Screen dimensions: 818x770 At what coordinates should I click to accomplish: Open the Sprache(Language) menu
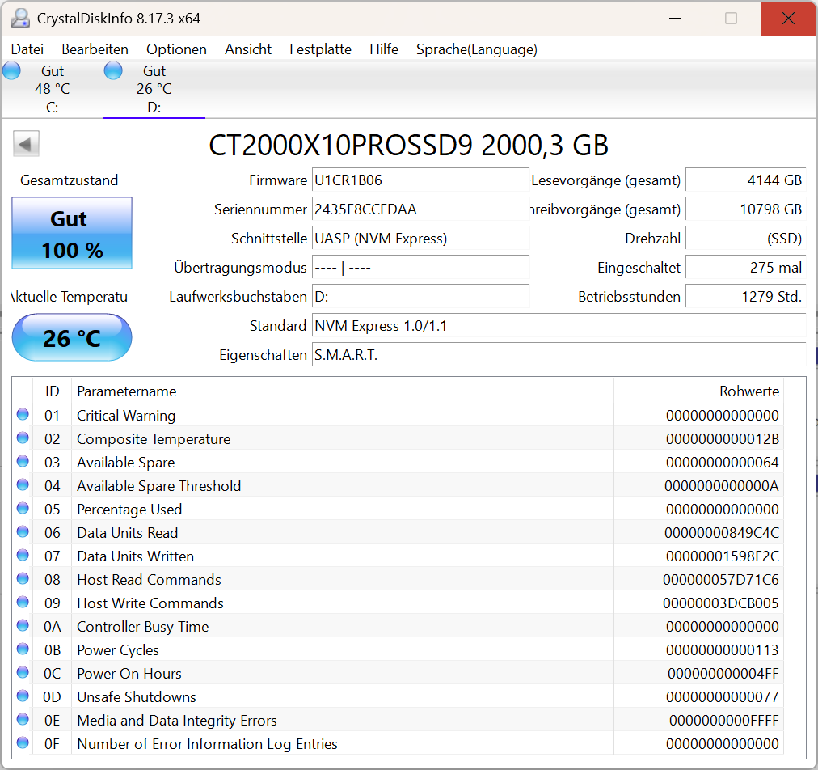(x=477, y=49)
